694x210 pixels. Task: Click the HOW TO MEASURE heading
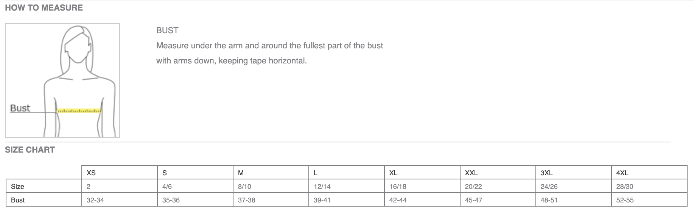point(44,8)
